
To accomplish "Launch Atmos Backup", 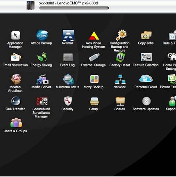I will pos(42,35).
